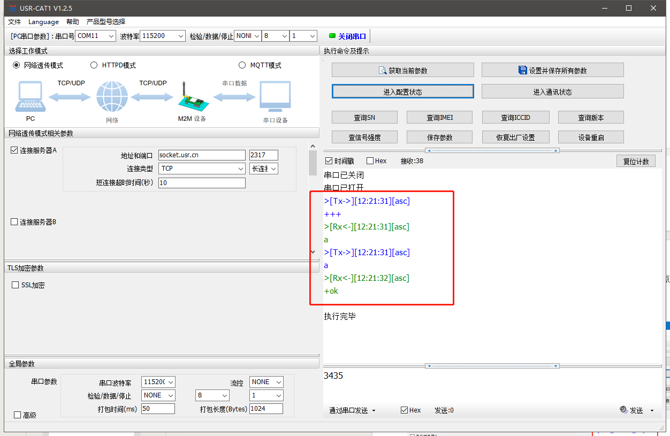Click the 发送 send icon button
670x436 pixels.
[x=631, y=410]
